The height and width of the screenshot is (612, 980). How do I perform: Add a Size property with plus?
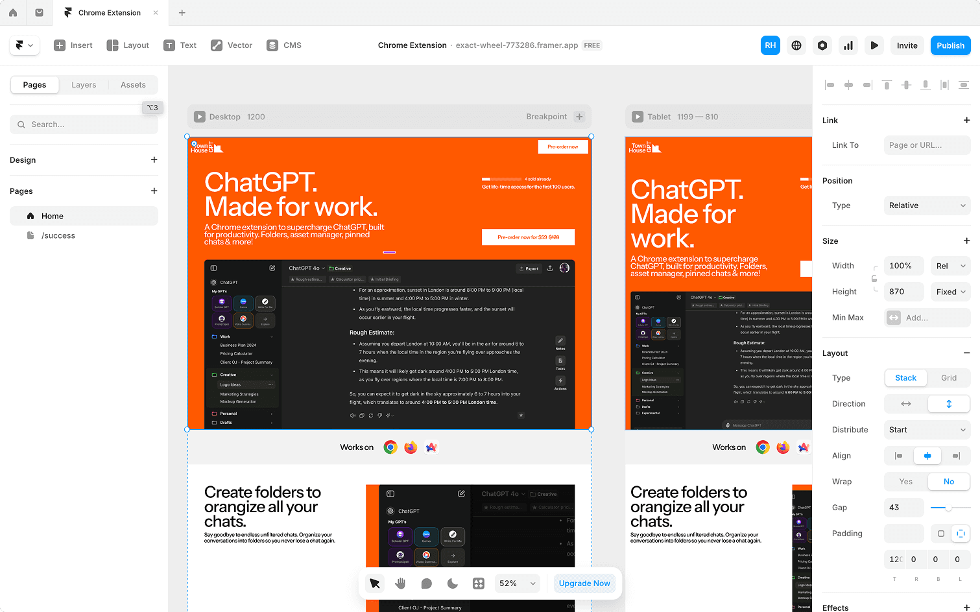tap(967, 241)
